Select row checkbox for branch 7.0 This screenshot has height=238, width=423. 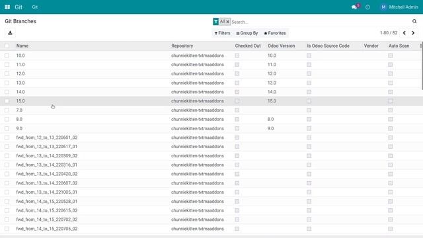click(7, 110)
